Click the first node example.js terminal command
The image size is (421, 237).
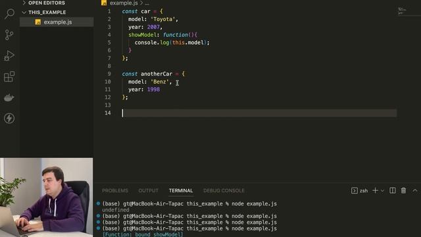pos(254,203)
